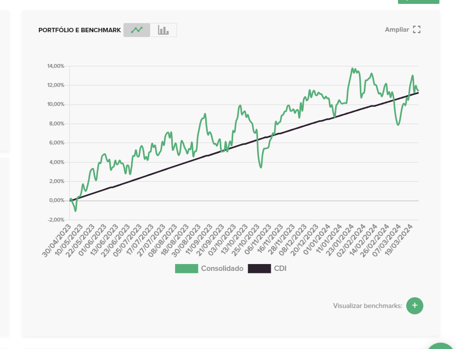This screenshot has height=349, width=456.
Task: Click the green Consolidado legend swatch
Action: [x=186, y=268]
